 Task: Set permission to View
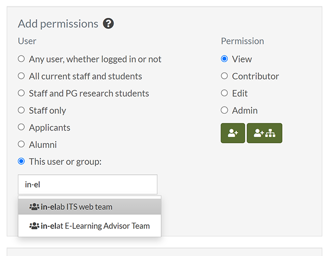pos(224,59)
